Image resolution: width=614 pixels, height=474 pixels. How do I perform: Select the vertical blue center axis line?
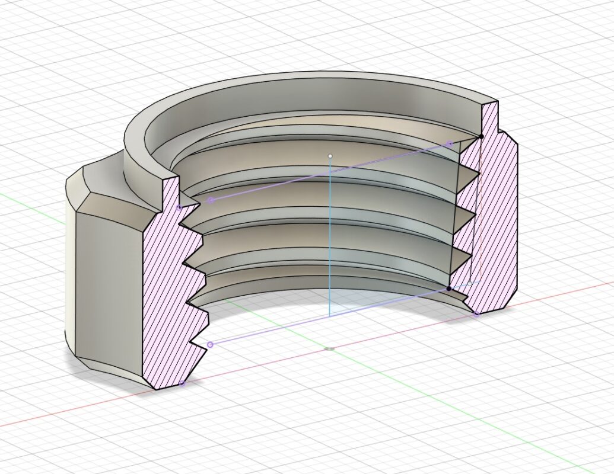pyautogui.click(x=329, y=249)
